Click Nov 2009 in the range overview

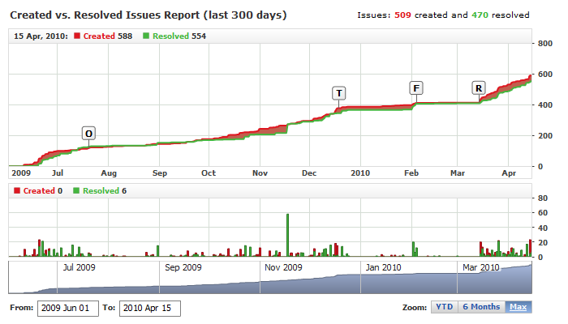point(283,267)
